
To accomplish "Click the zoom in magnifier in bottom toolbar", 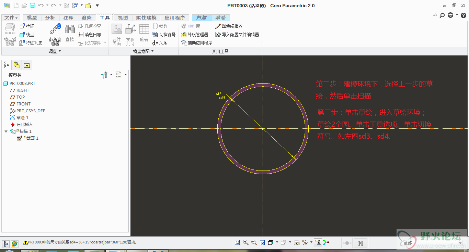I will (246, 242).
